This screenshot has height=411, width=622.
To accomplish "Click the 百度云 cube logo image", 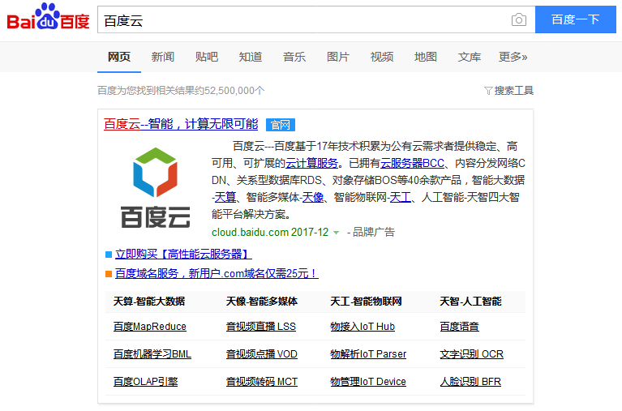I will tap(155, 187).
